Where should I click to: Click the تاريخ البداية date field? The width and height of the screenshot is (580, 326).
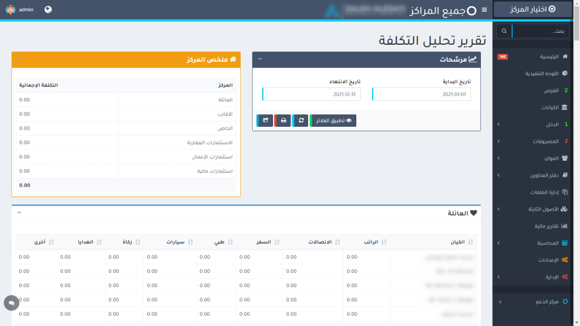pos(422,95)
